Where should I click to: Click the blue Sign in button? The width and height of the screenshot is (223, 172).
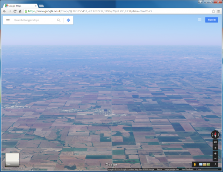[x=211, y=20]
